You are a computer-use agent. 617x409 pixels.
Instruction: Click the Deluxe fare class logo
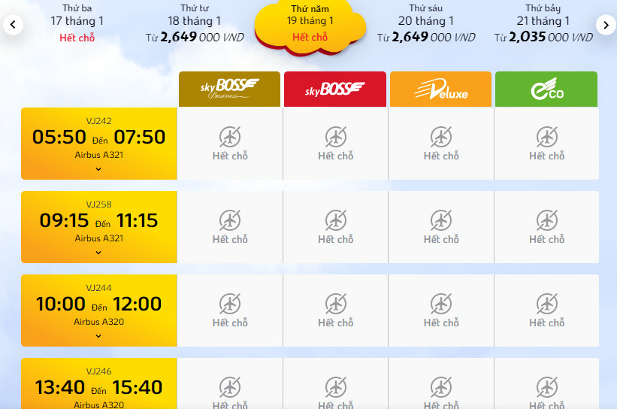click(x=440, y=89)
